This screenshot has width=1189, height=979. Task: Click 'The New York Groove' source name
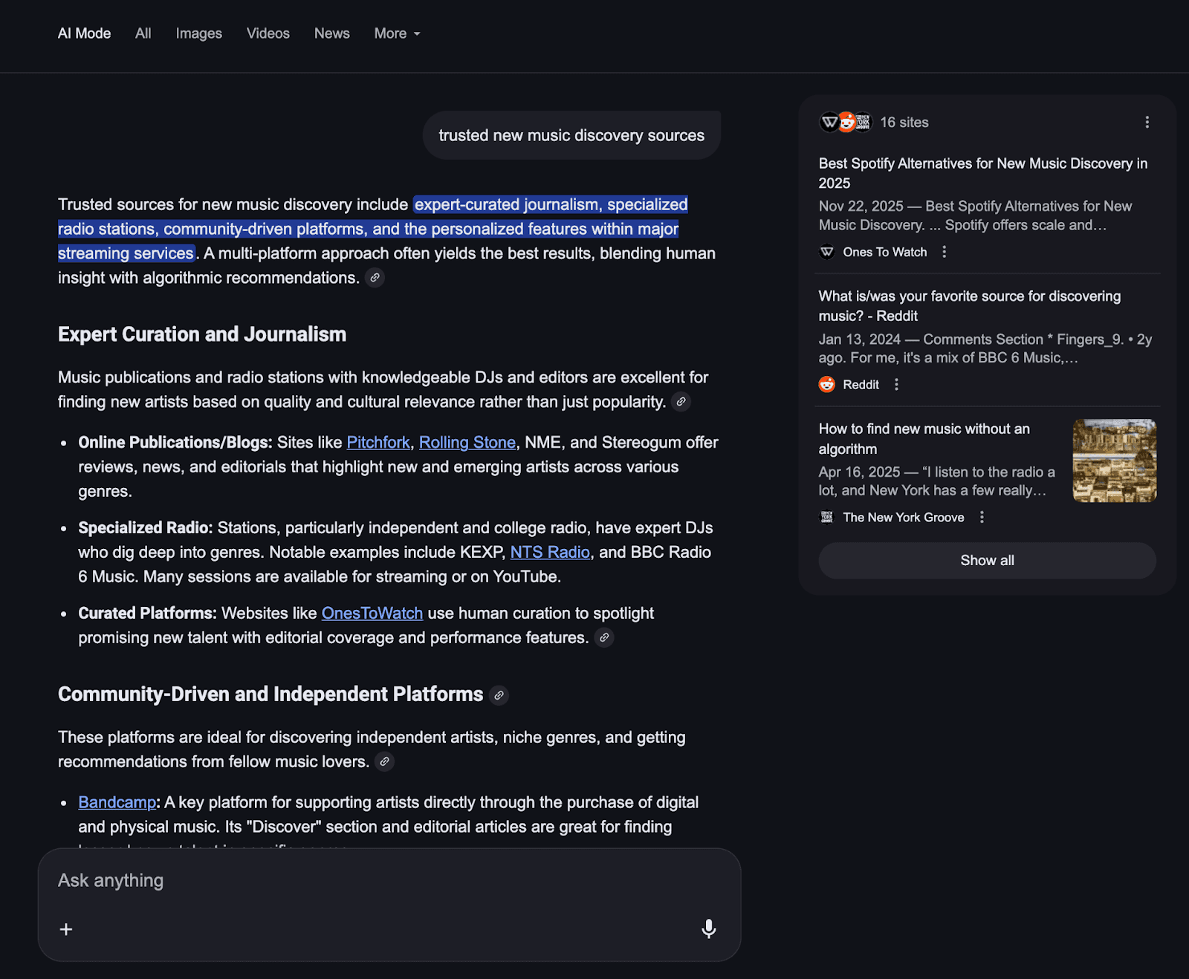pos(904,518)
